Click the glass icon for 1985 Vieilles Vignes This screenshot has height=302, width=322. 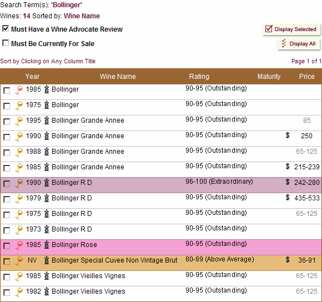(19, 278)
